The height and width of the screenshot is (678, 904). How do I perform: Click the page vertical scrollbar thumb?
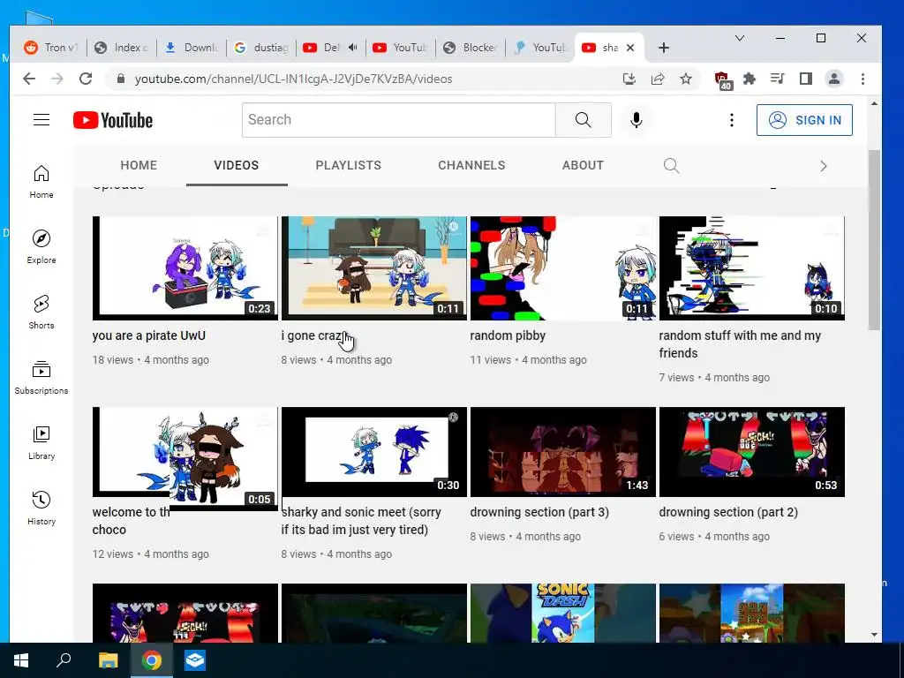pos(874,239)
